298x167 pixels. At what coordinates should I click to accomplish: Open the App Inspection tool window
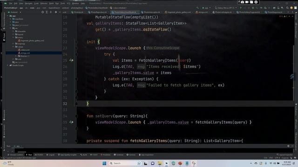(146, 154)
